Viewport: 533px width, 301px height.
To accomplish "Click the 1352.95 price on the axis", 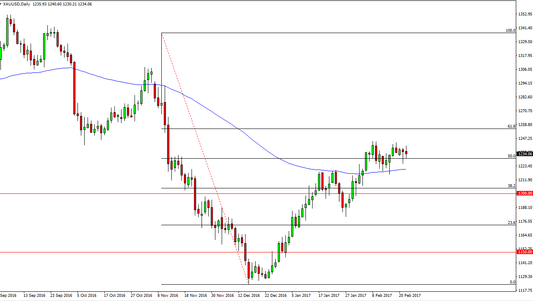I will (525, 14).
